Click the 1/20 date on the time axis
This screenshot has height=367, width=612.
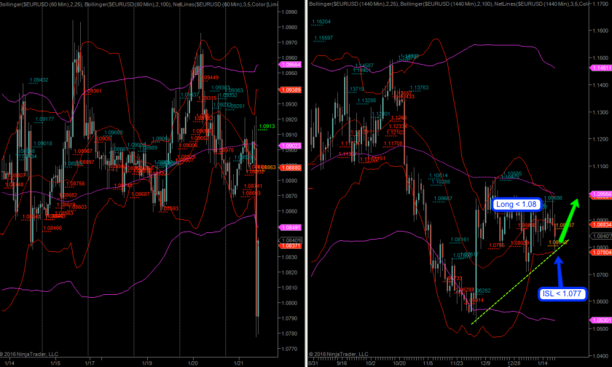pyautogui.click(x=193, y=363)
